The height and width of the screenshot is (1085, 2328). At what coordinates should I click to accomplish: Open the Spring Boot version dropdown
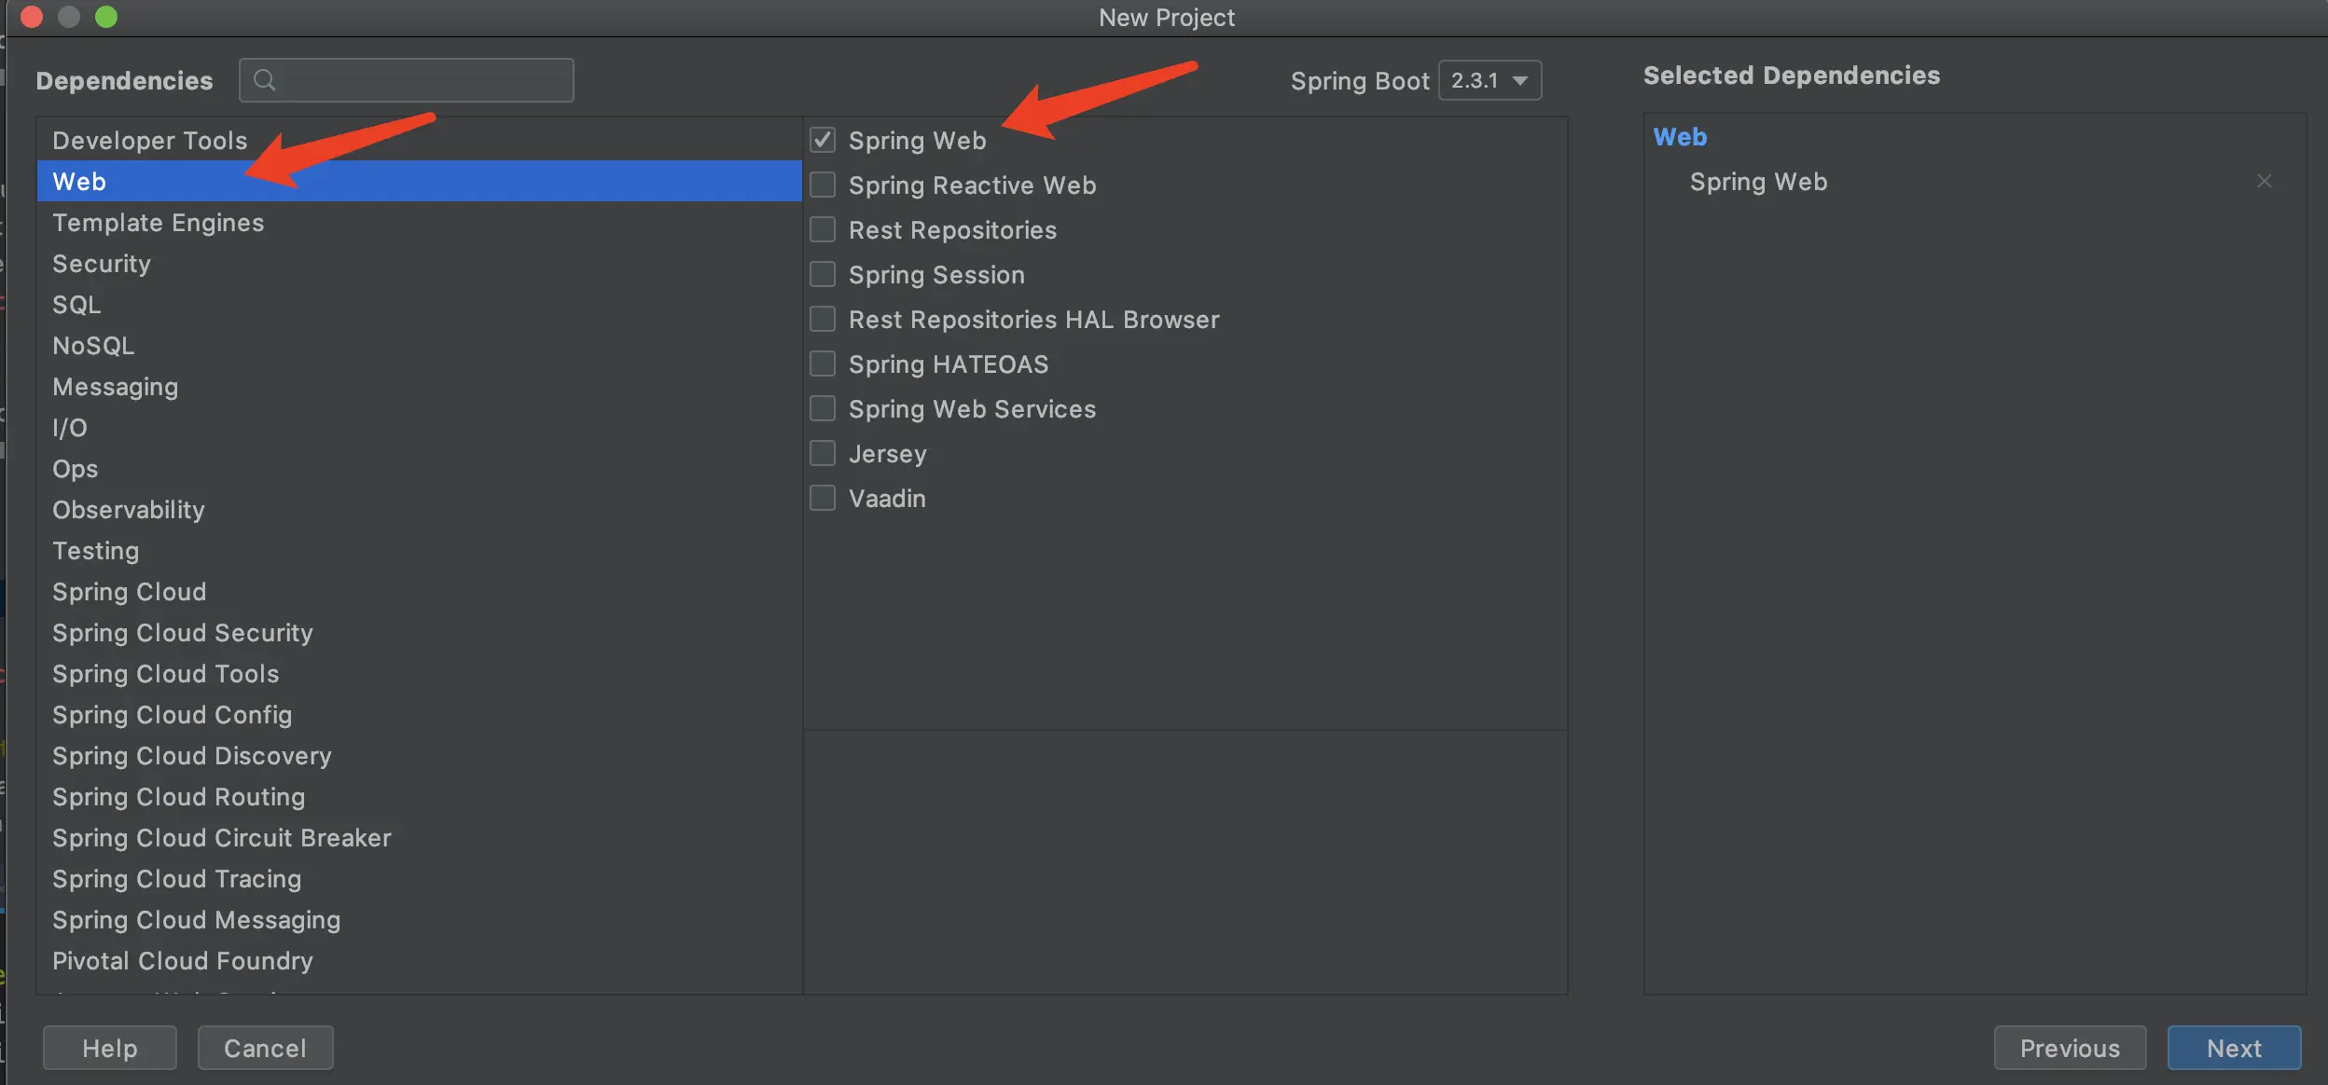(1490, 81)
